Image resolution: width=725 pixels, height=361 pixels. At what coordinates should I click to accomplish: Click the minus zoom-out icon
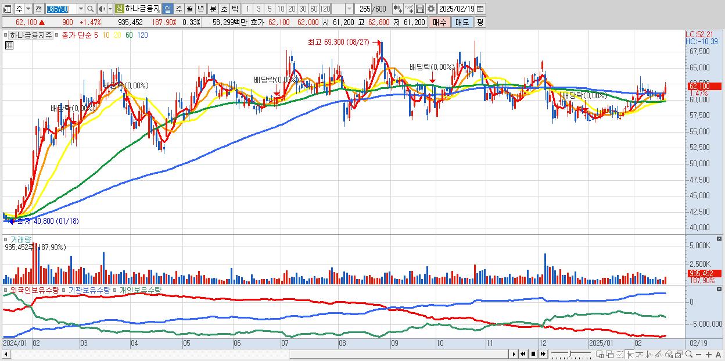pyautogui.click(x=698, y=355)
